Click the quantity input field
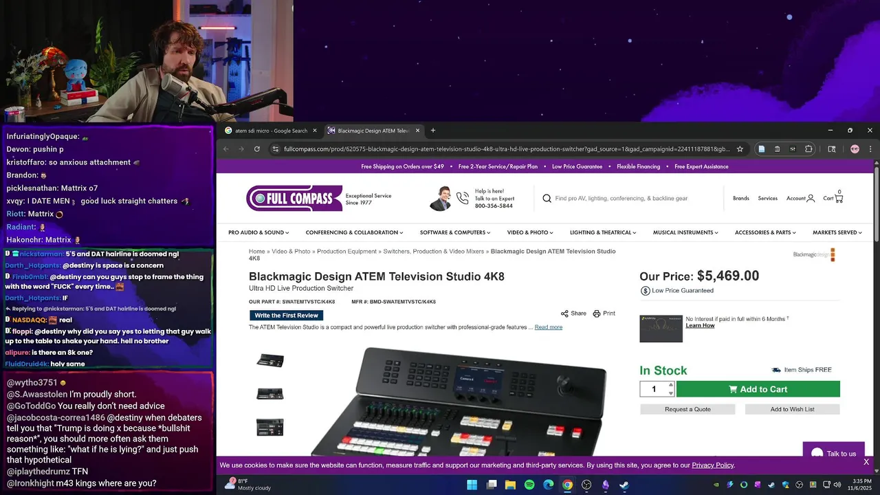Viewport: 880px width, 495px height. tap(654, 389)
